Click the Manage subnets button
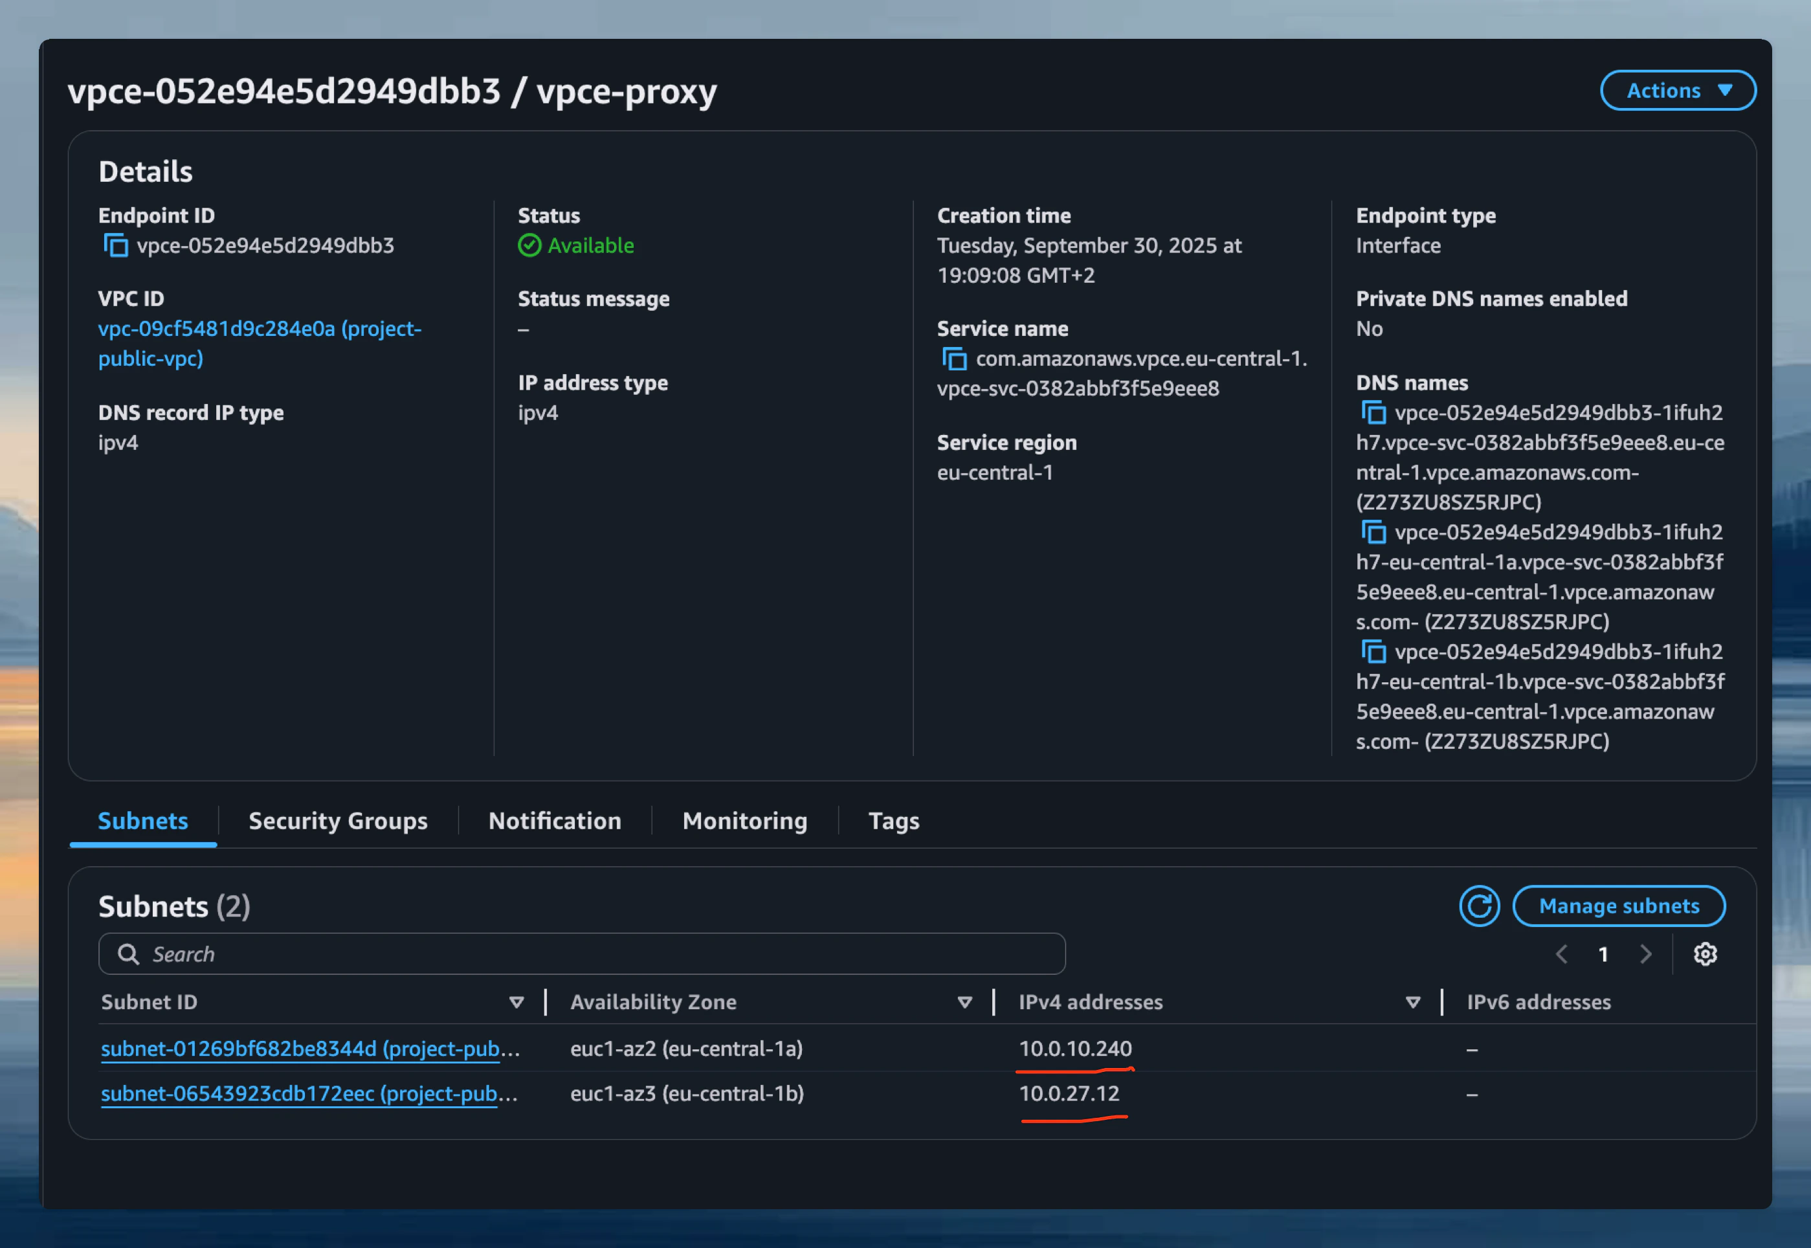The width and height of the screenshot is (1811, 1248). (x=1619, y=906)
